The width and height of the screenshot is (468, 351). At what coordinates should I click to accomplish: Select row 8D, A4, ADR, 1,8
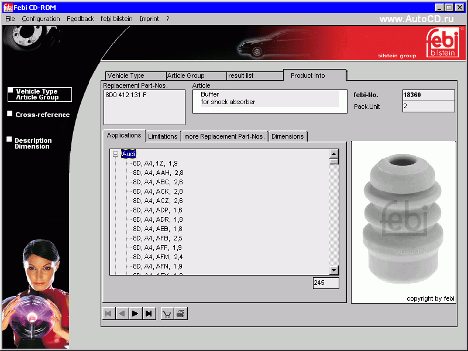pos(158,220)
